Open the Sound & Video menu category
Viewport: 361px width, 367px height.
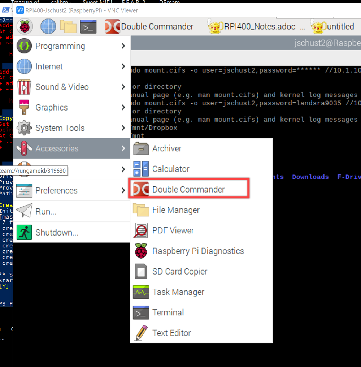tap(71, 87)
